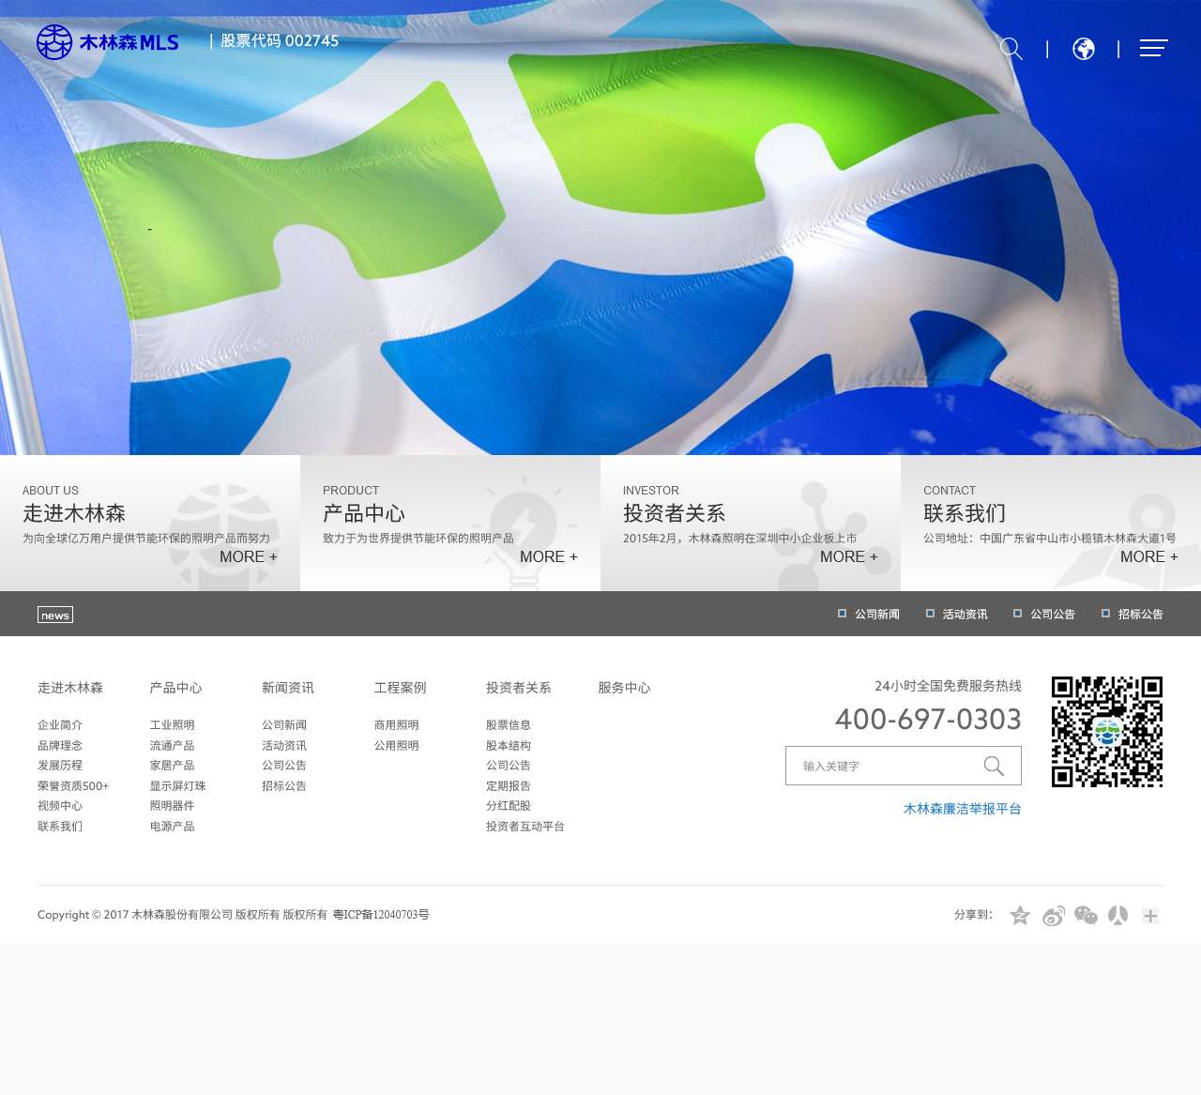
Task: Click the news badge icon
Action: 55,615
